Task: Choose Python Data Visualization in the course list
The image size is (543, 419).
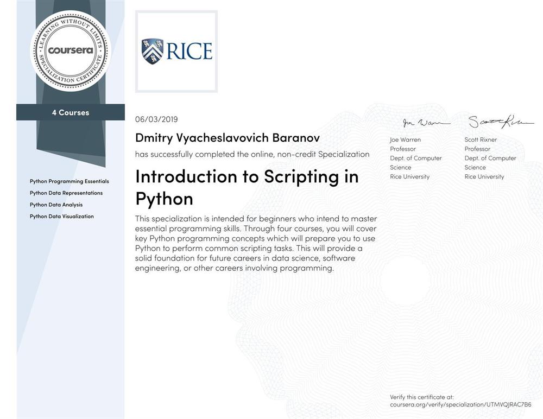Action: pyautogui.click(x=61, y=216)
